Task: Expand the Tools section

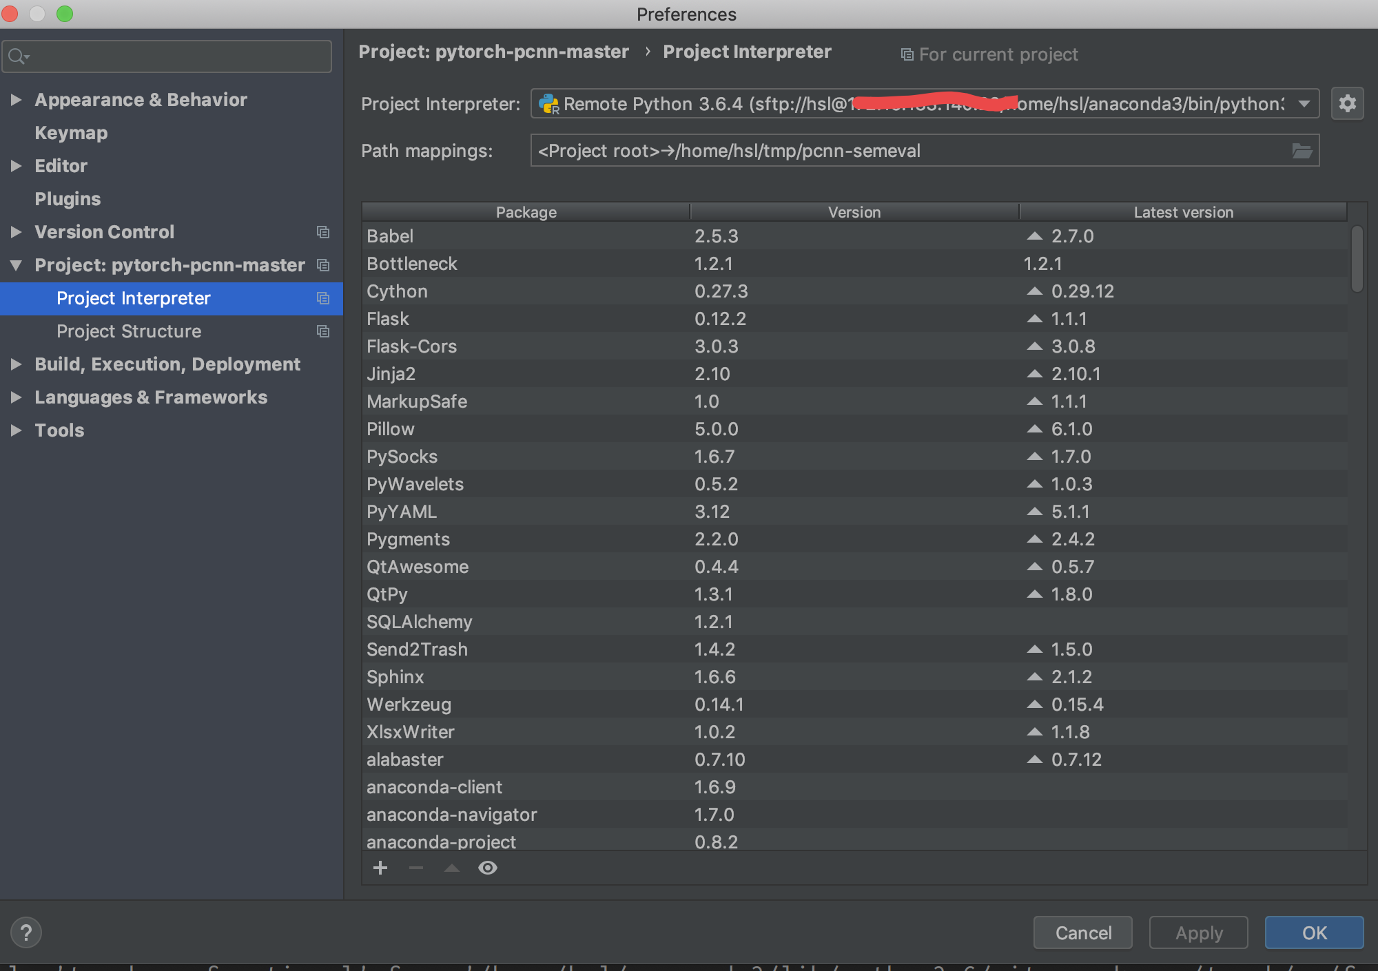Action: point(16,430)
